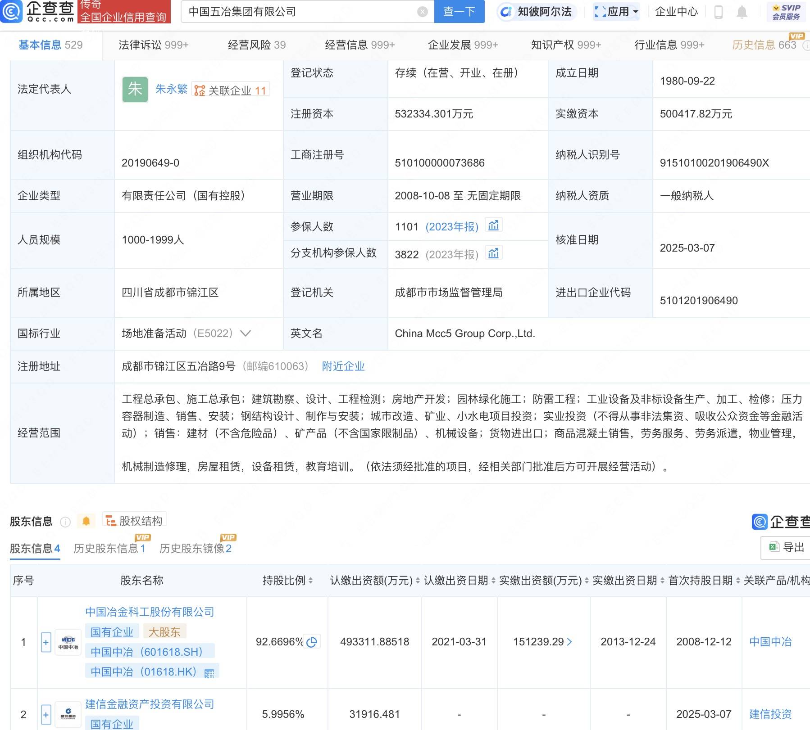This screenshot has width=810, height=730.
Task: Click info icon beside 股东信息 heading
Action: pyautogui.click(x=65, y=522)
